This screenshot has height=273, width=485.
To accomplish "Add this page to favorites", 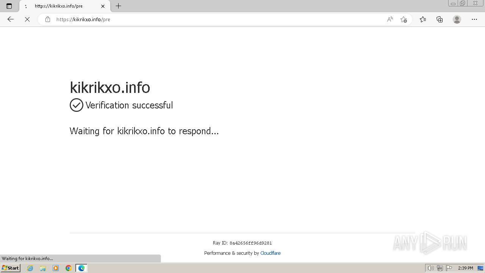I will pyautogui.click(x=404, y=19).
